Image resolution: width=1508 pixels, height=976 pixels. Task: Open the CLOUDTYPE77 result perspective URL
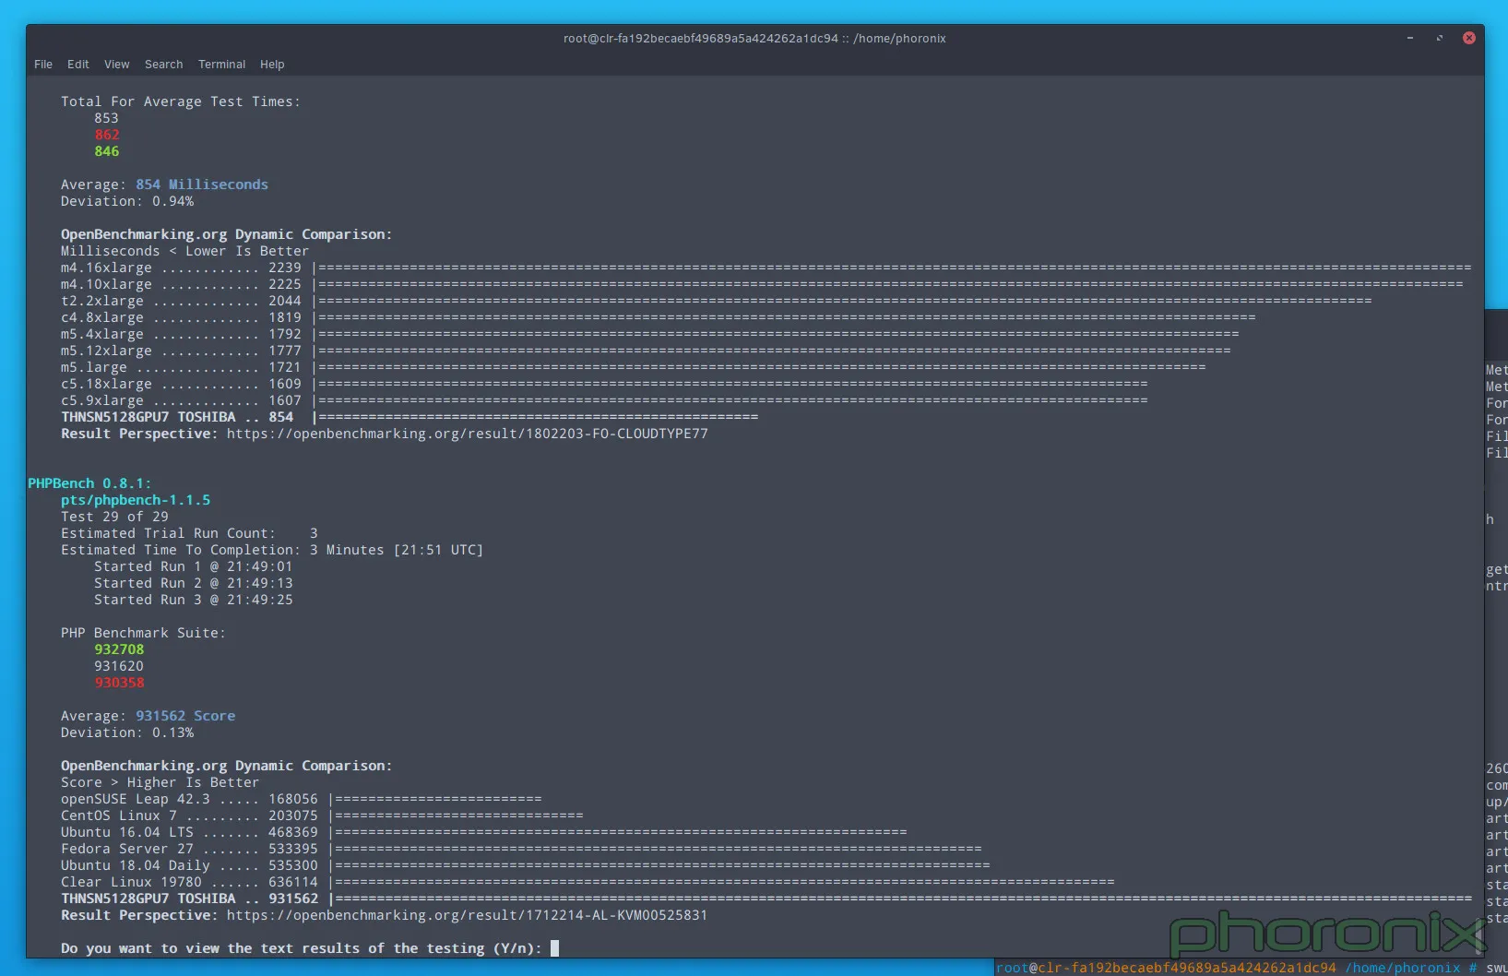coord(468,434)
